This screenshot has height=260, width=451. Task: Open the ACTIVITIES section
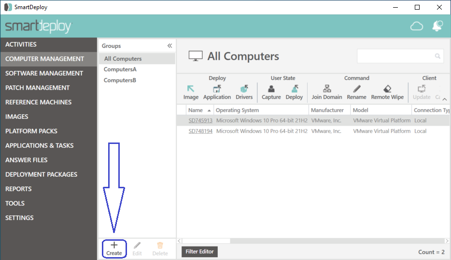pyautogui.click(x=49, y=44)
